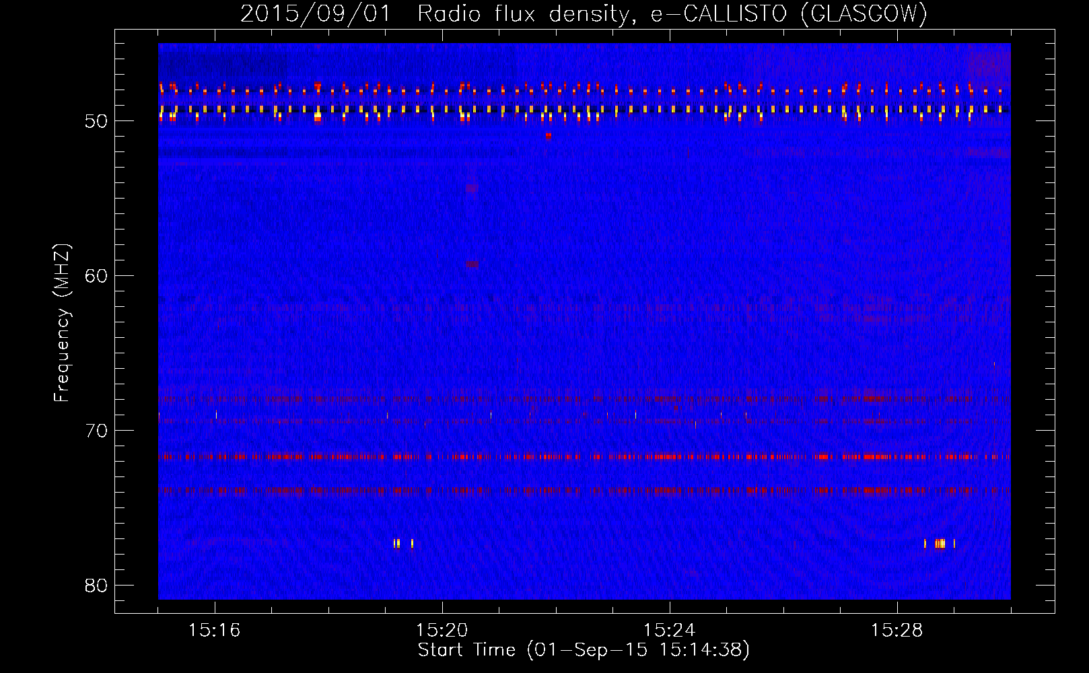The image size is (1089, 673).
Task: Pick the "15:28" time tick label
Action: point(897,631)
